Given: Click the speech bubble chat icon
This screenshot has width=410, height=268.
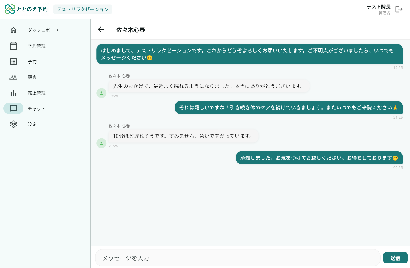Looking at the screenshot, I should [13, 109].
